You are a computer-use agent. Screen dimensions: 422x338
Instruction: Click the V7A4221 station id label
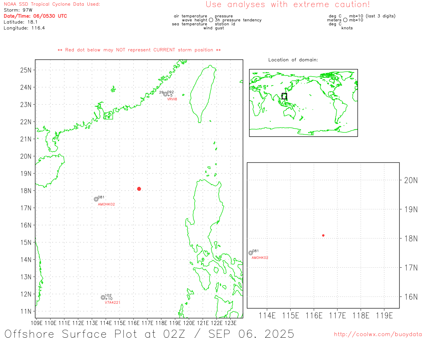113,302
